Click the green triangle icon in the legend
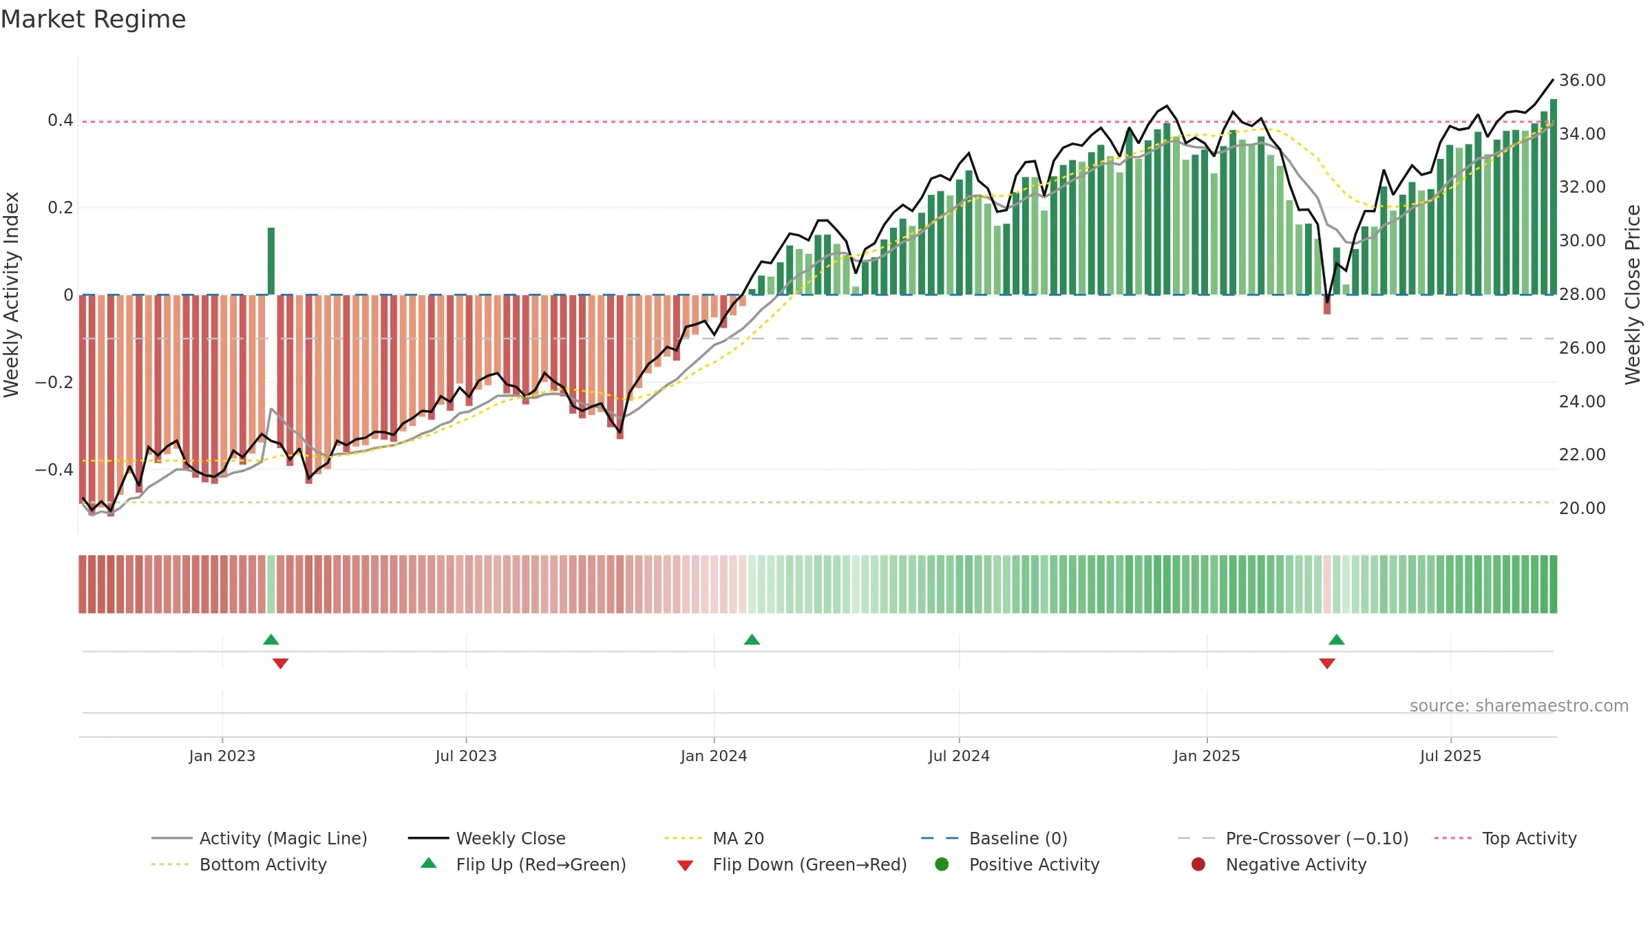This screenshot has width=1652, height=929. pos(429,863)
